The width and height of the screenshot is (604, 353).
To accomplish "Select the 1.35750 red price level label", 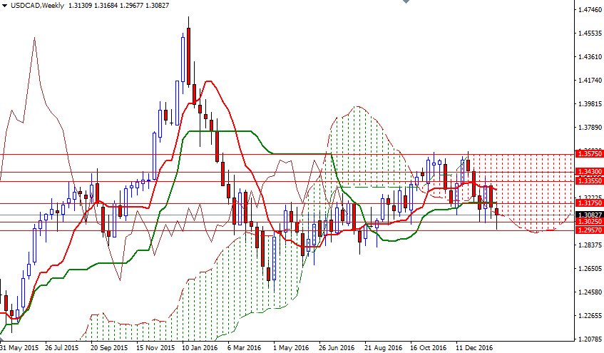I will pyautogui.click(x=589, y=154).
